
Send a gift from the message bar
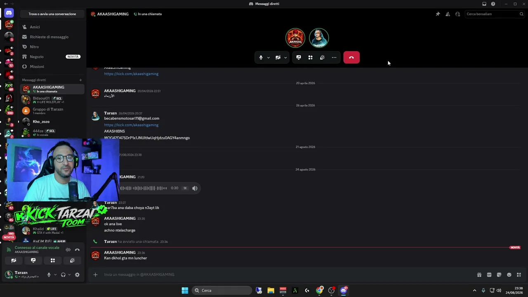479,275
